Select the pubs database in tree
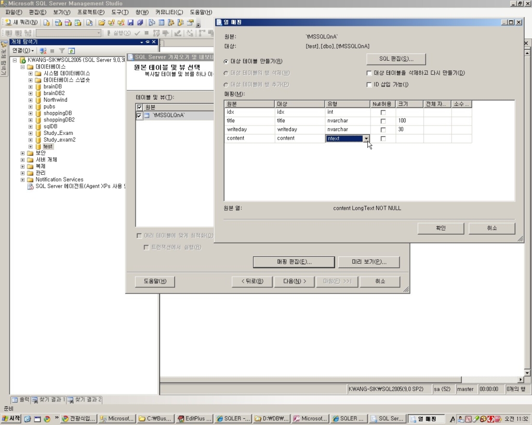 (49, 107)
